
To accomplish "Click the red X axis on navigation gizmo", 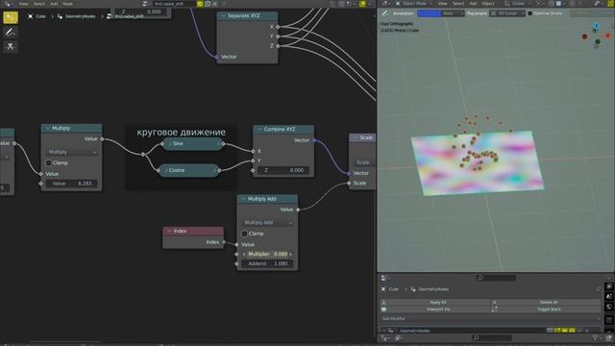I will coord(608,36).
